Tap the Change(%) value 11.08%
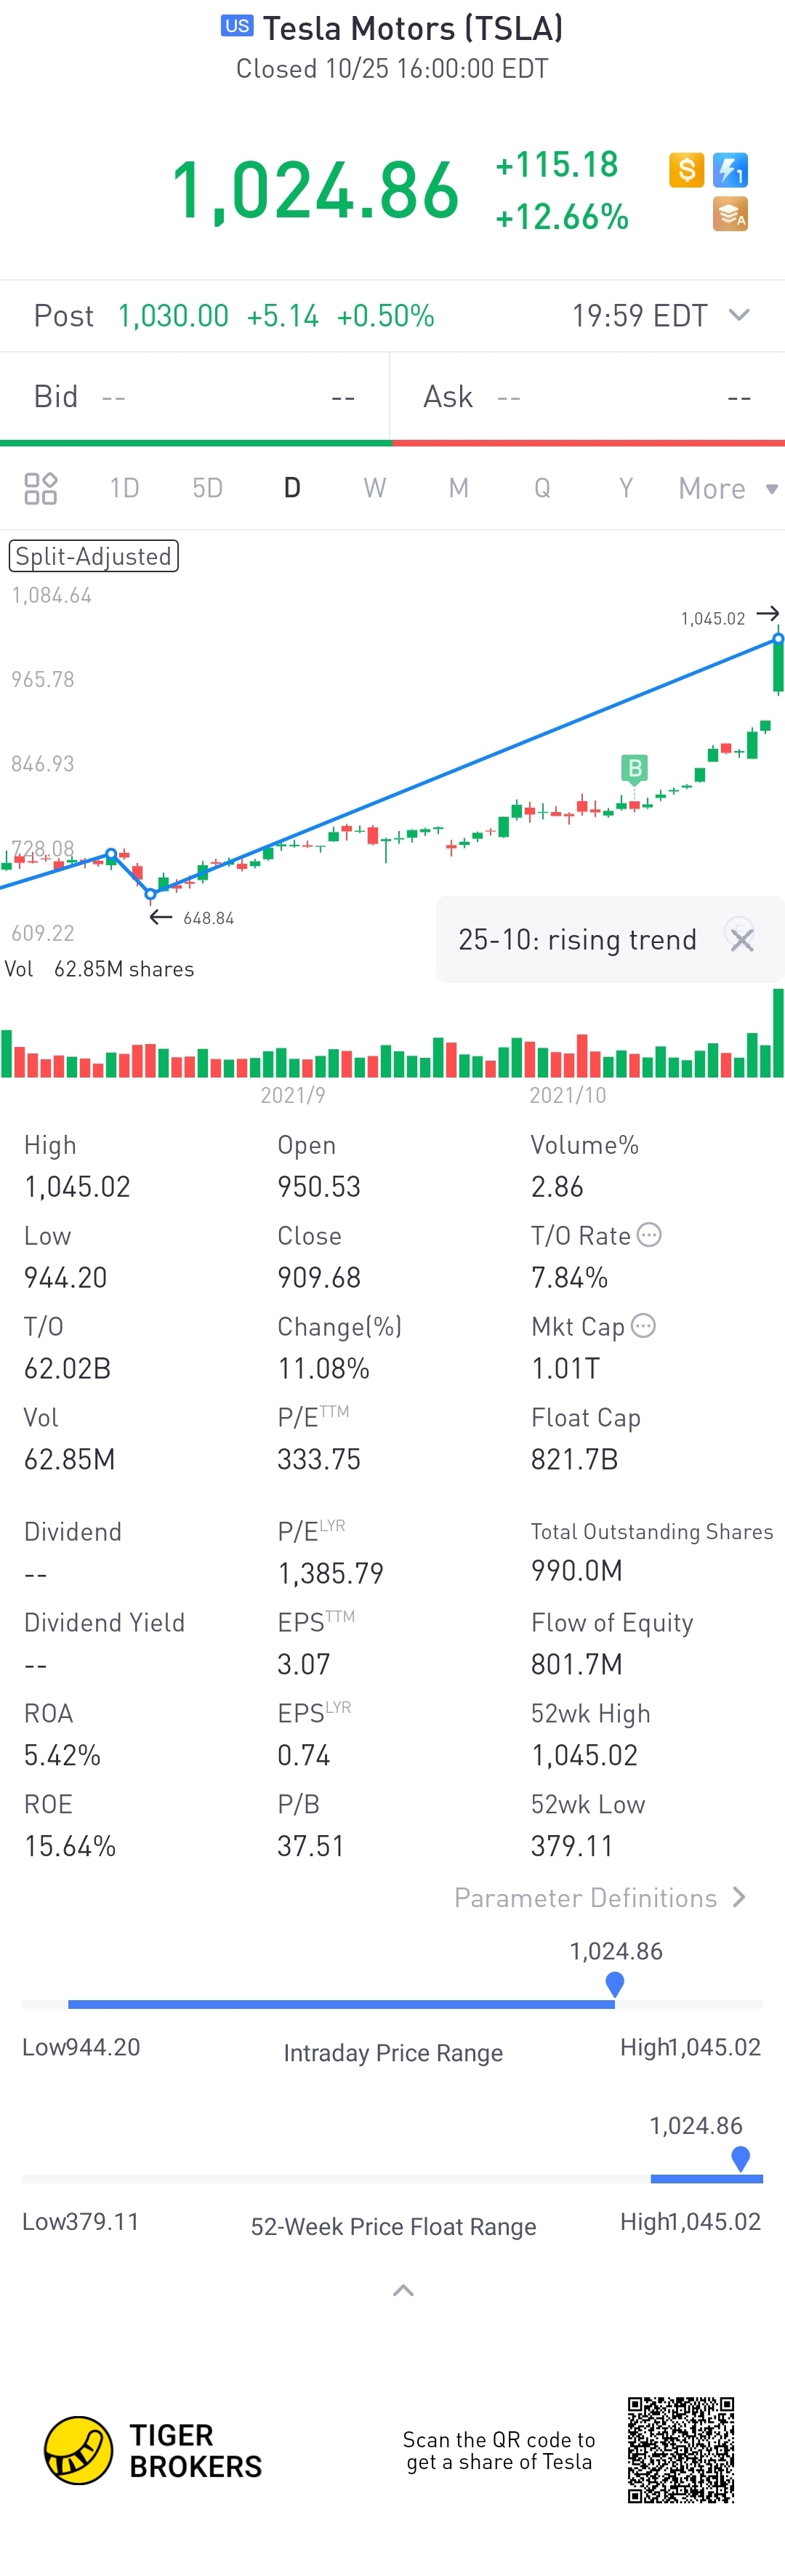 point(323,1369)
